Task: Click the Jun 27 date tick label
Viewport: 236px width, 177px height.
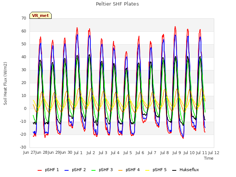Action: click(29, 153)
